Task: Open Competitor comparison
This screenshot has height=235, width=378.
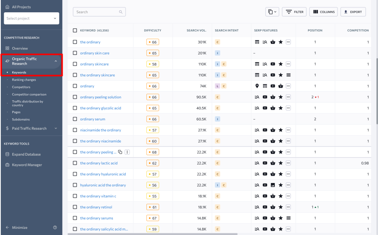Action: 29,94
